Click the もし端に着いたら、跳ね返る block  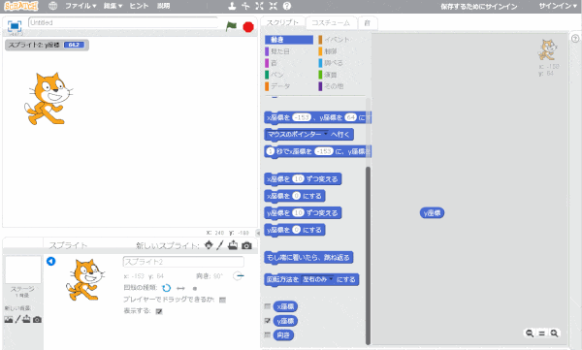[x=308, y=257]
